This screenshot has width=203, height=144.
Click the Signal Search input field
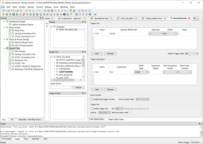[61, 87]
